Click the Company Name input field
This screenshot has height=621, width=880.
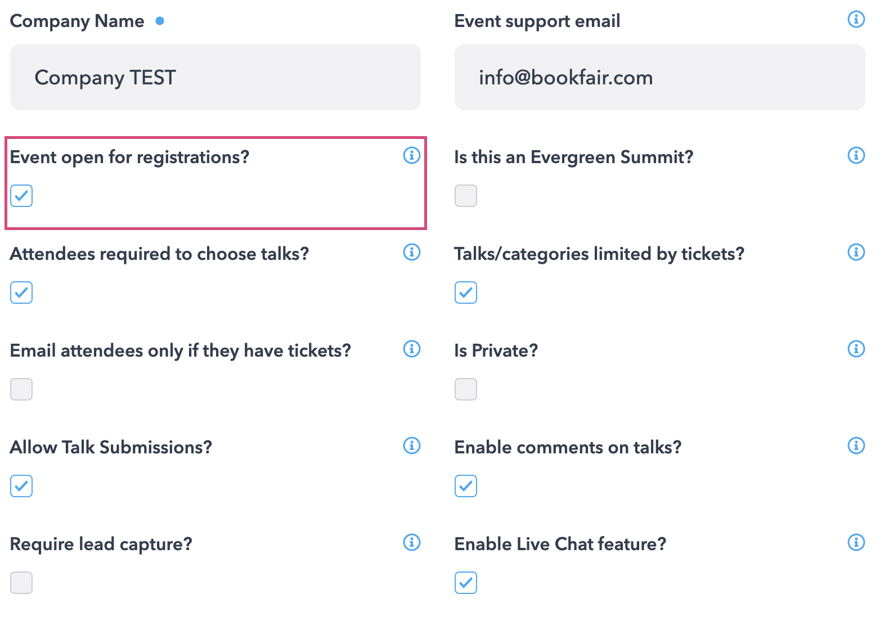[x=215, y=77]
